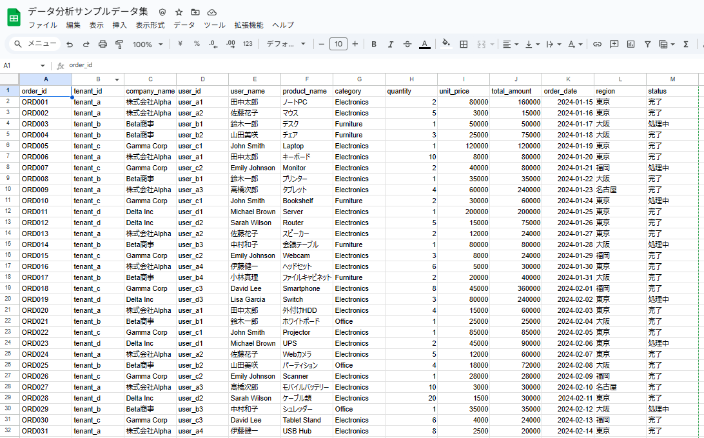
Task: Click the insert link icon
Action: (597, 45)
